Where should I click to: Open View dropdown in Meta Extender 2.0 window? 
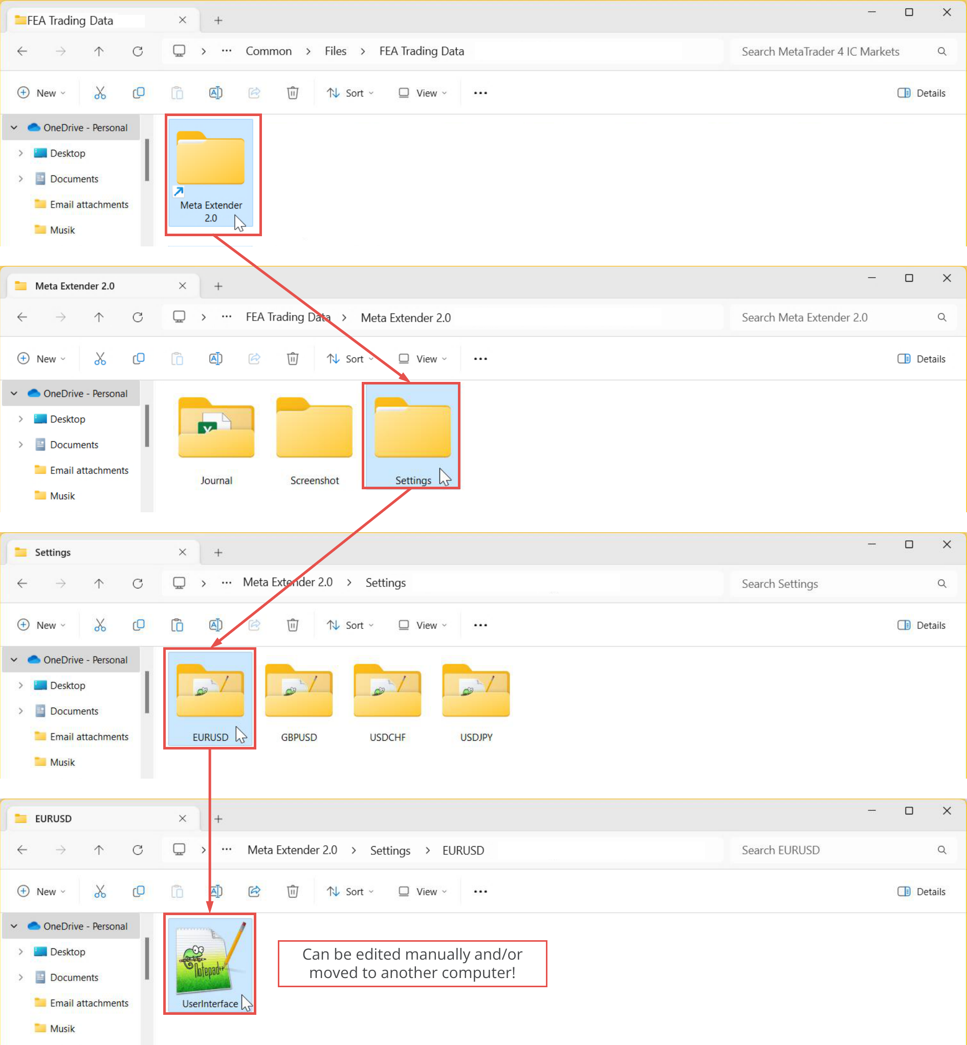click(x=422, y=359)
